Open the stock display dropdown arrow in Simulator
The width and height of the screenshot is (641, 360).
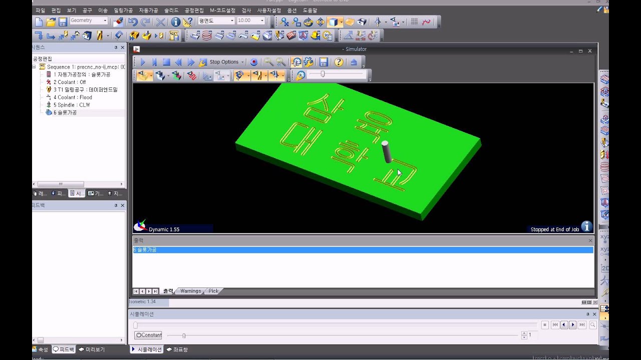tap(151, 76)
